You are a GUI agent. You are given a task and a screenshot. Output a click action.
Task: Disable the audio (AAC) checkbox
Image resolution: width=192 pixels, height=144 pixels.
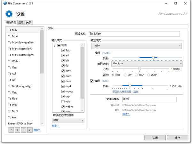[92, 81]
